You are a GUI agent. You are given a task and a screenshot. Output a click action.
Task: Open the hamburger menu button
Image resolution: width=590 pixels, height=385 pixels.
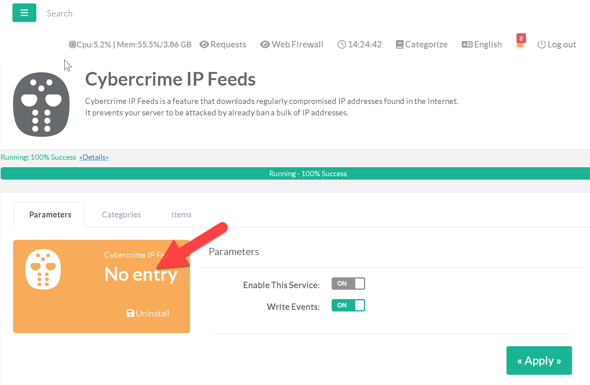pyautogui.click(x=24, y=13)
